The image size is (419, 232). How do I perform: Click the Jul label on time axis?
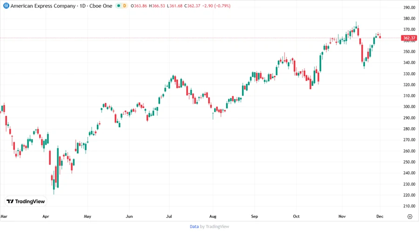click(x=169, y=217)
